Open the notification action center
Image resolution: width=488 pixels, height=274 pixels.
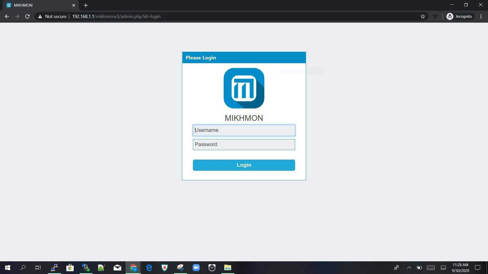coord(478,268)
